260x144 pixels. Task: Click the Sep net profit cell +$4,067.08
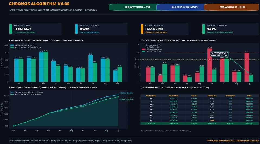(x=173, y=121)
